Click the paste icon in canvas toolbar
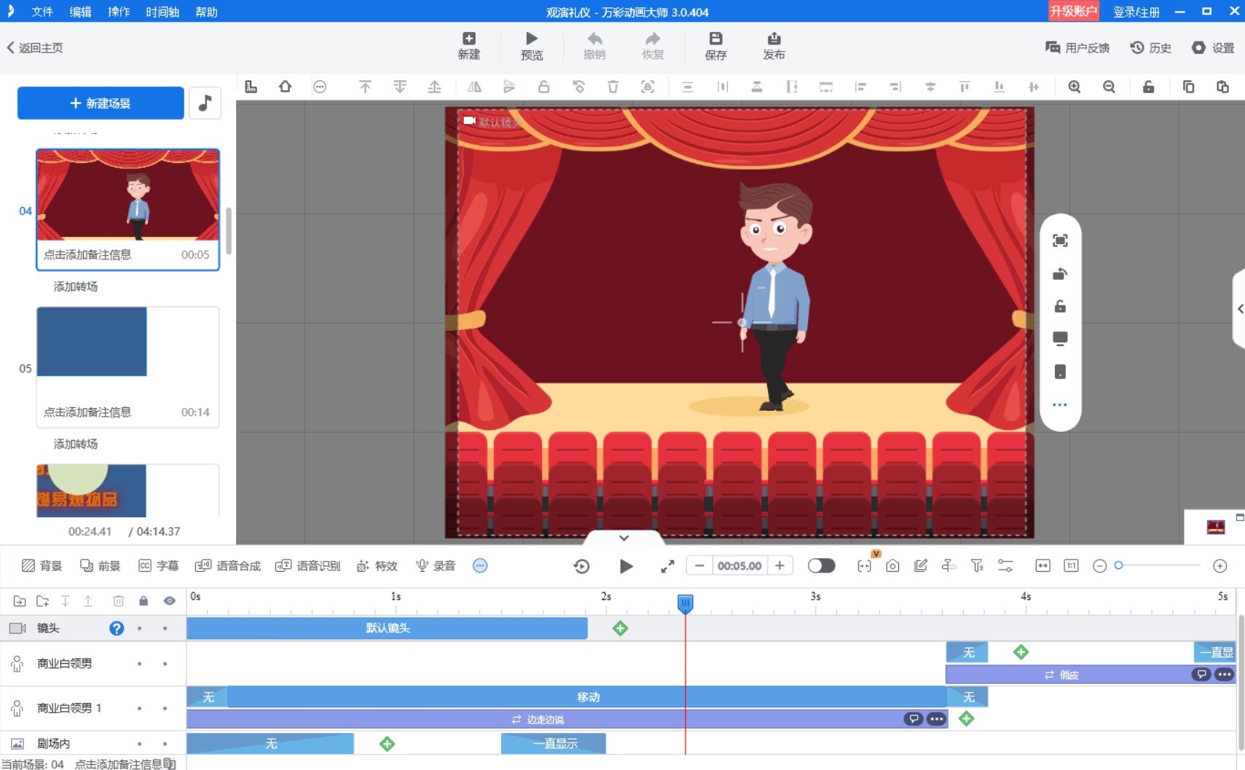The image size is (1245, 770). 1222,87
